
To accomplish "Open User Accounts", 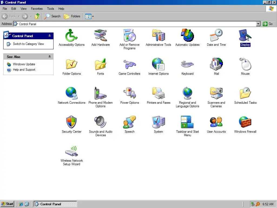I will [216, 122].
